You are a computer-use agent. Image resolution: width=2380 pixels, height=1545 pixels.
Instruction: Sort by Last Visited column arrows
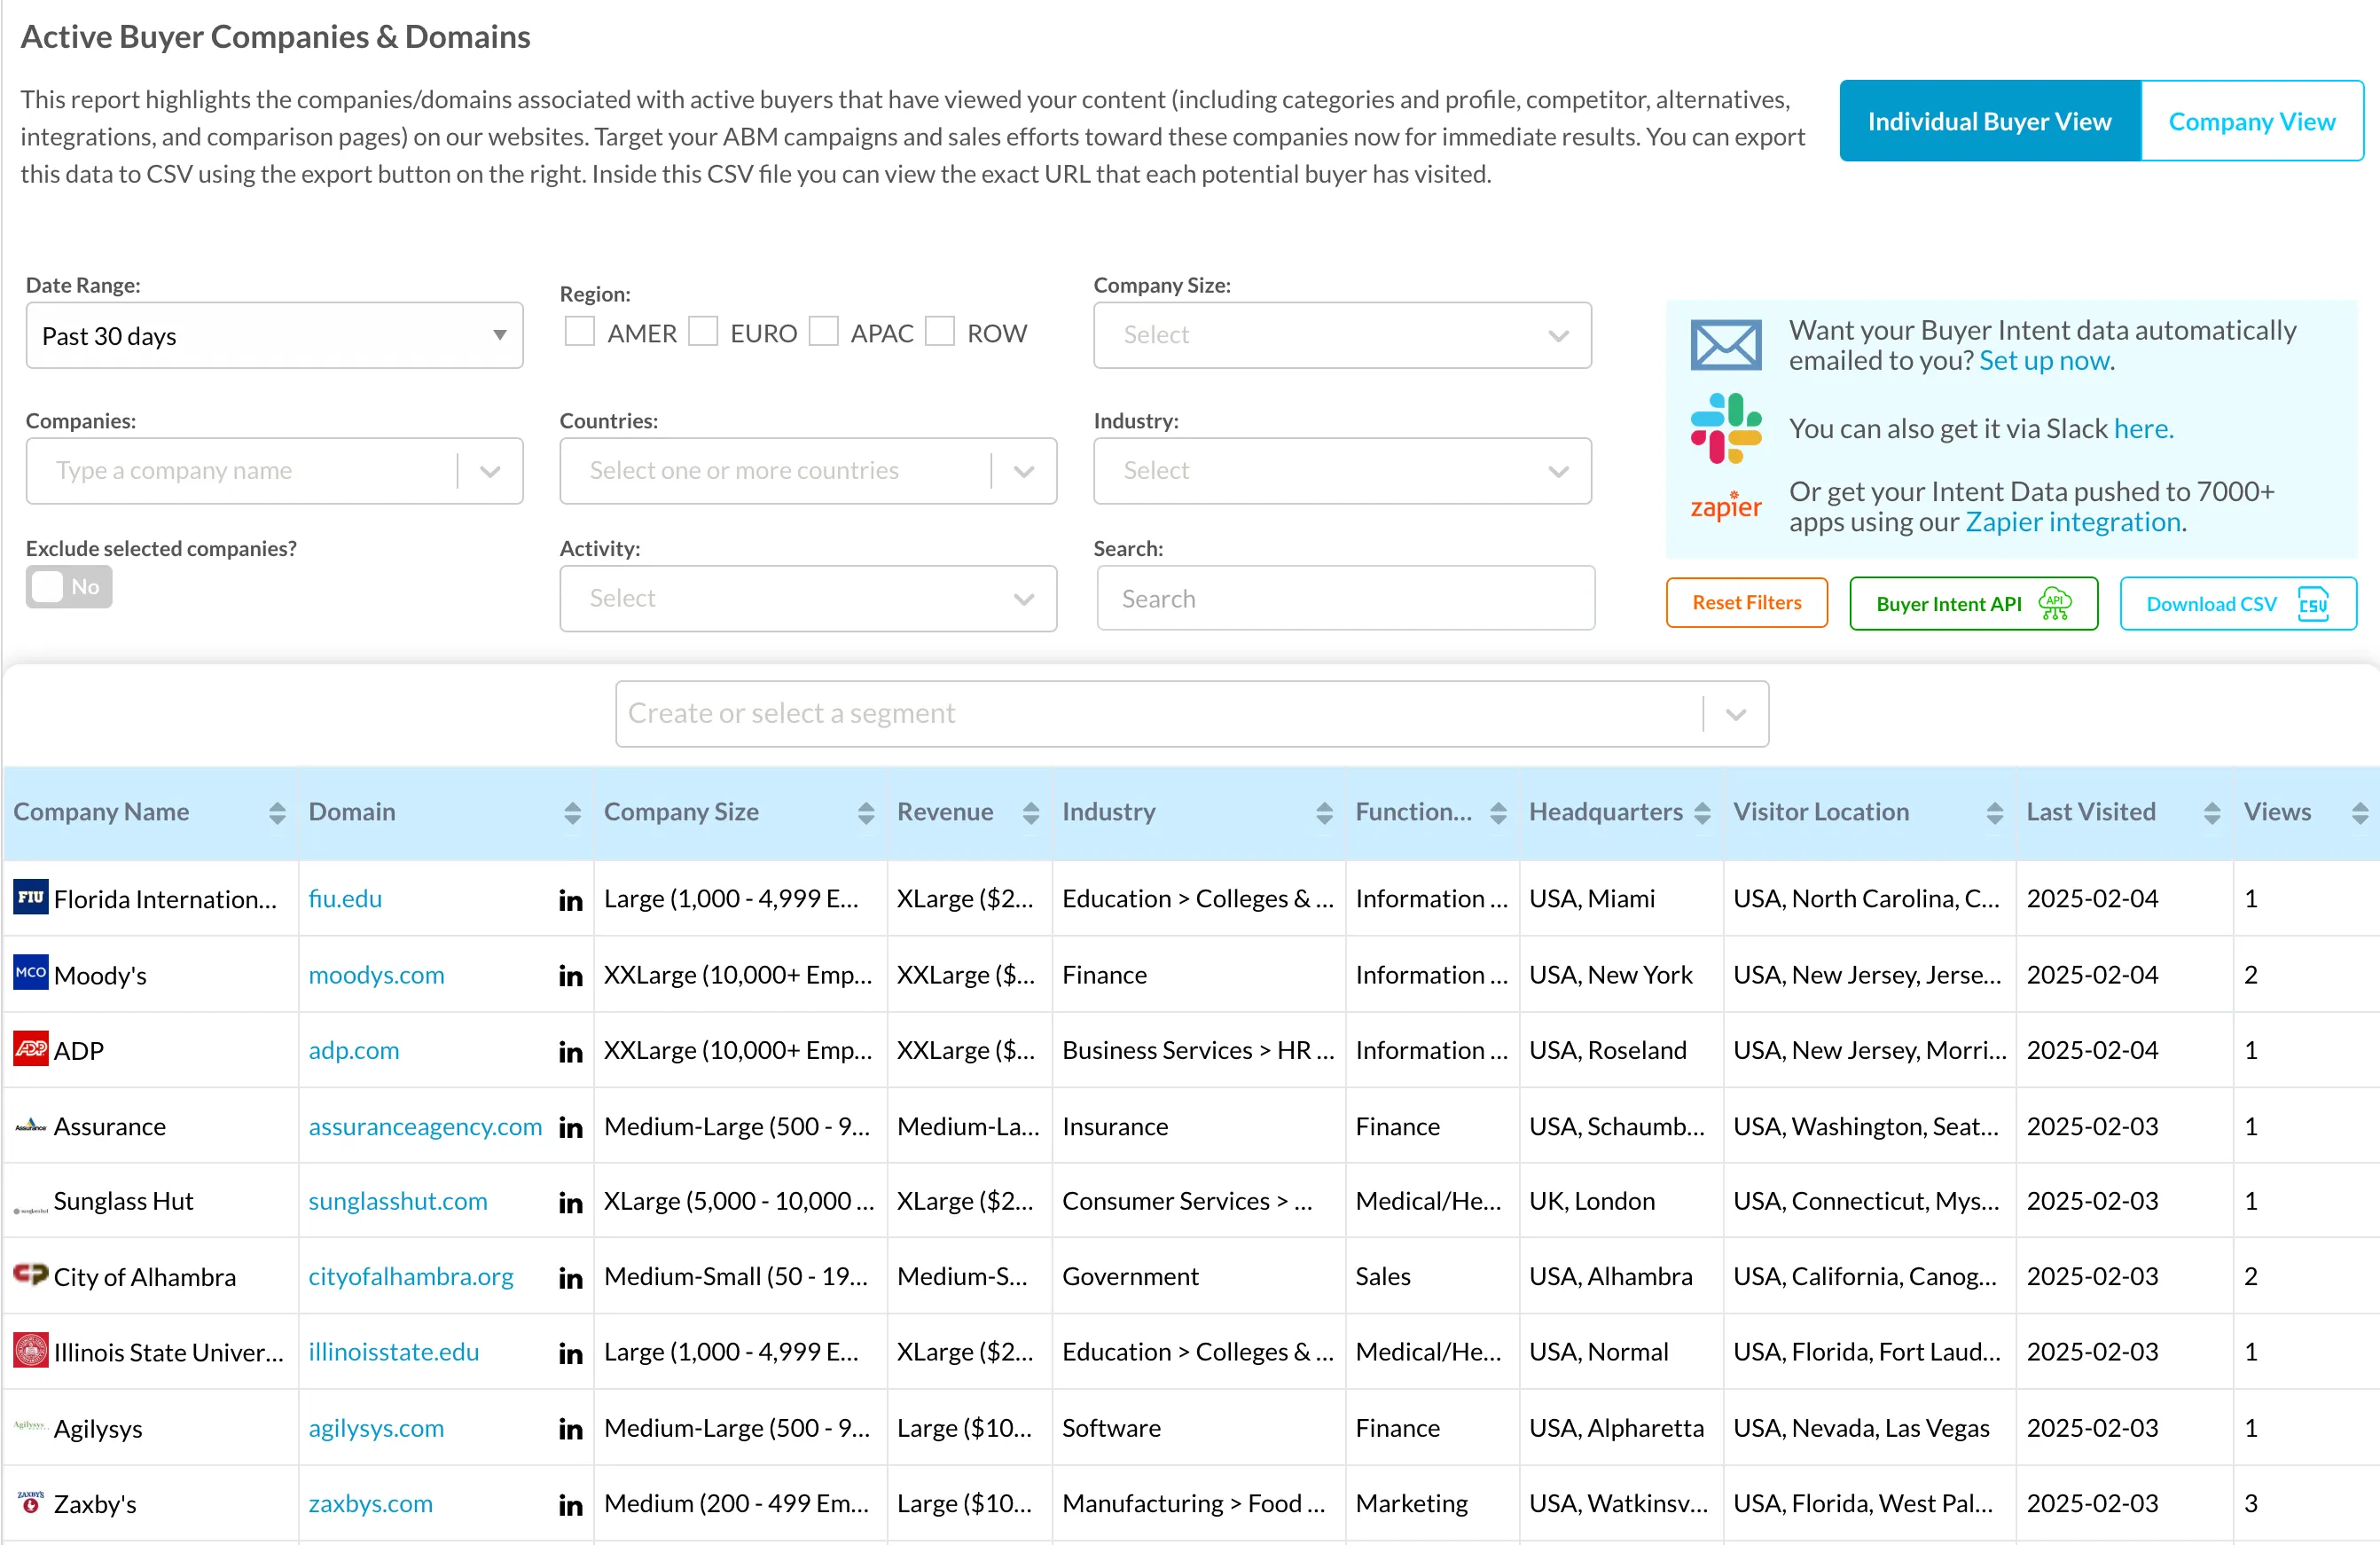pyautogui.click(x=2212, y=813)
